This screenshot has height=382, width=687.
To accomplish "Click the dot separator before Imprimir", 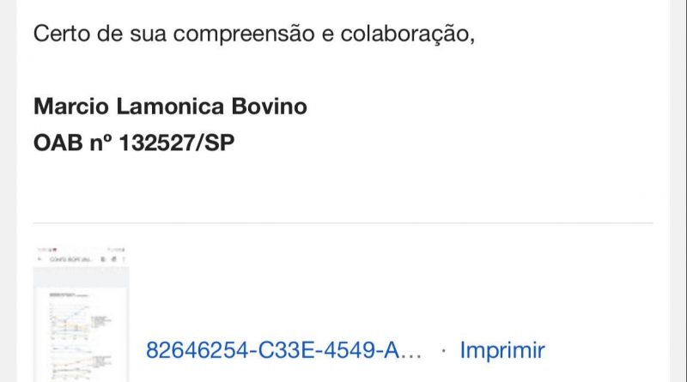I will [443, 350].
